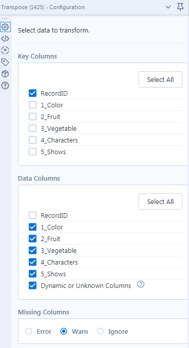
Task: Click the cube Asset icon in sidebar
Action: point(5,74)
